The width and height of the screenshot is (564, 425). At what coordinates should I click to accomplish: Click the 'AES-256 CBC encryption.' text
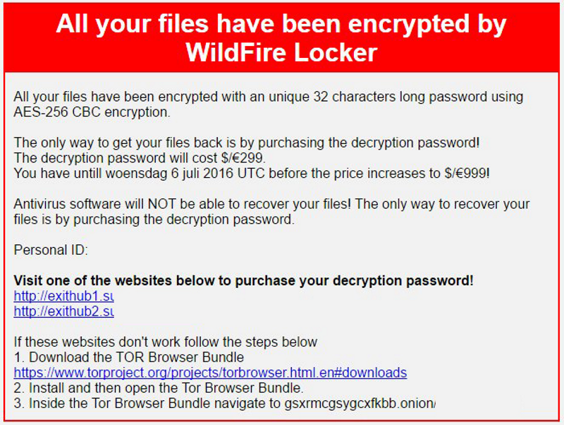click(x=92, y=112)
